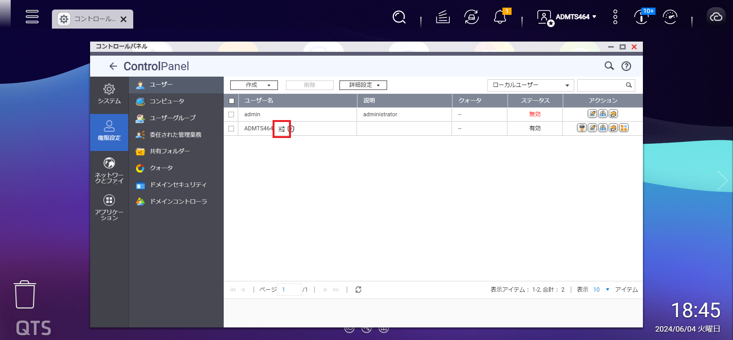This screenshot has width=733, height=340.
Task: Click search icon in user filter box
Action: (628, 85)
